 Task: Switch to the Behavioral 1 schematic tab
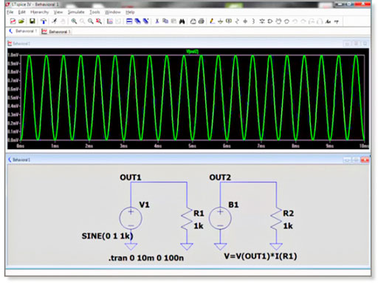coord(23,31)
